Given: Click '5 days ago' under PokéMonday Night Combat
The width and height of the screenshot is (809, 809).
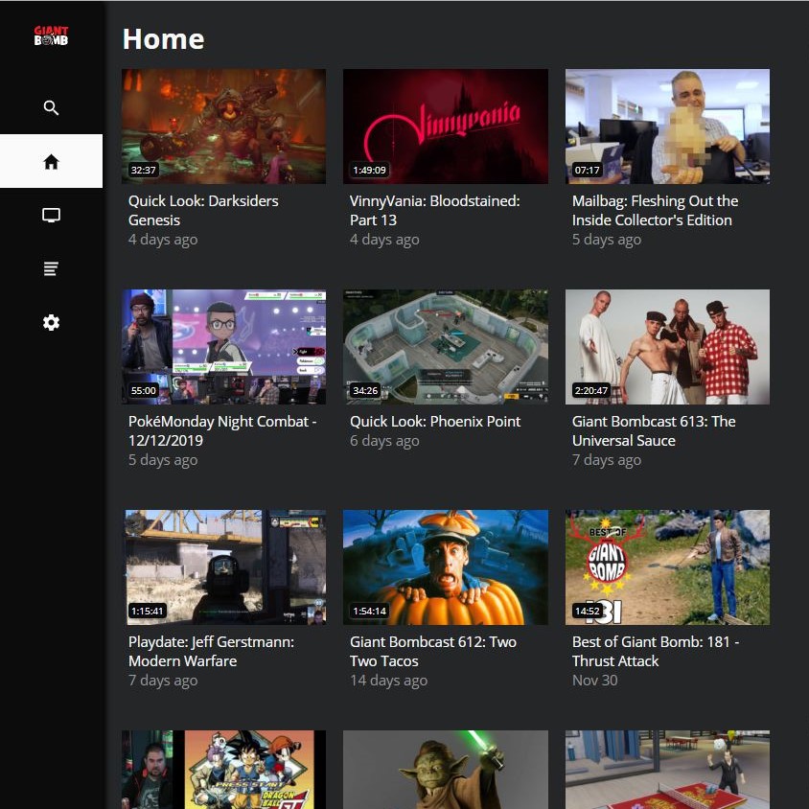Looking at the screenshot, I should 163,460.
